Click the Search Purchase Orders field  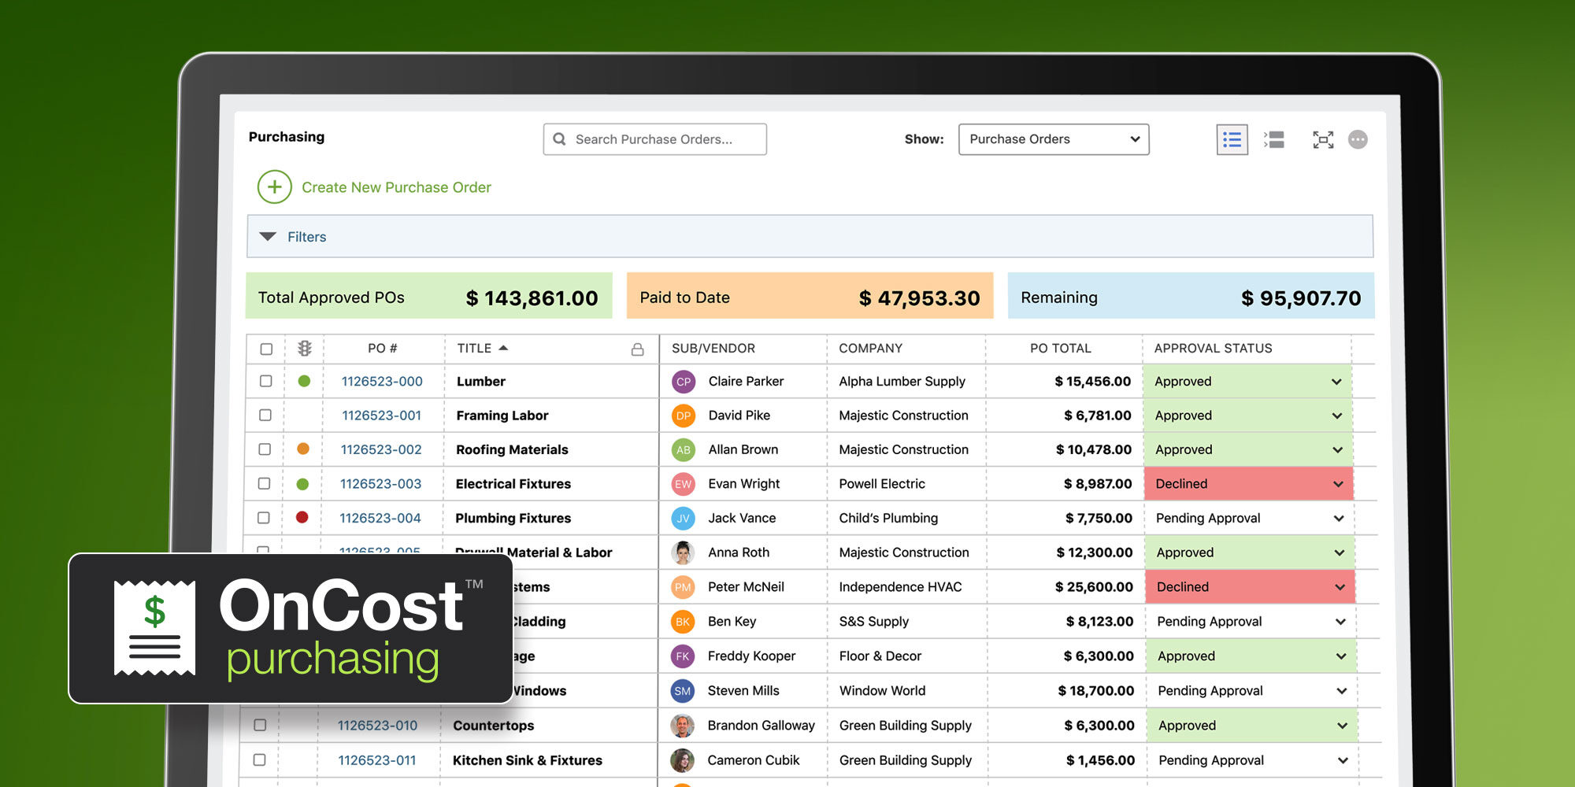(x=661, y=139)
